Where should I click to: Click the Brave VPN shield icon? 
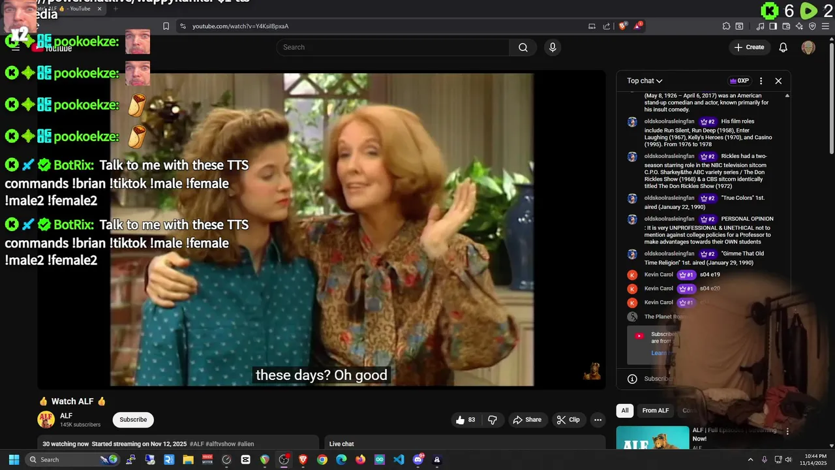point(812,26)
